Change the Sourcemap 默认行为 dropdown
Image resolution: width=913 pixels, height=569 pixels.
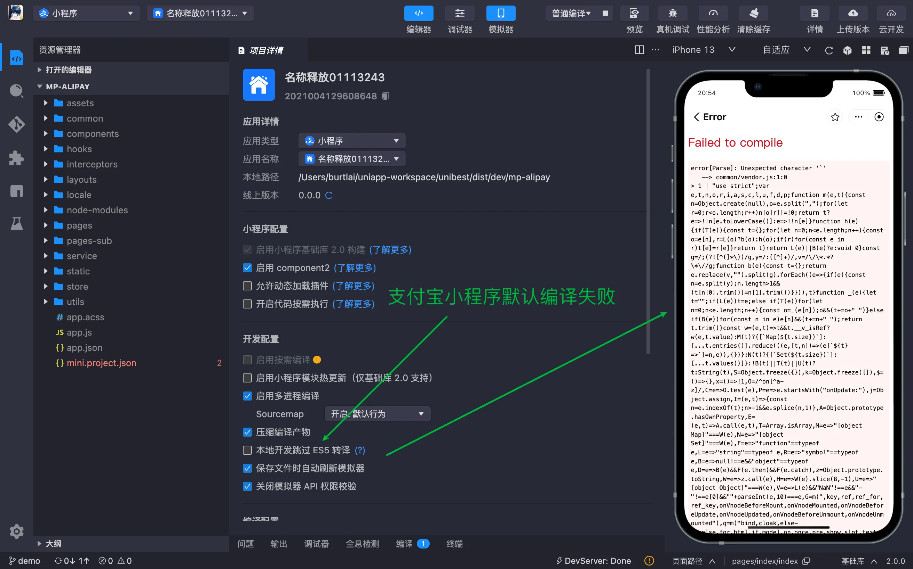point(376,414)
